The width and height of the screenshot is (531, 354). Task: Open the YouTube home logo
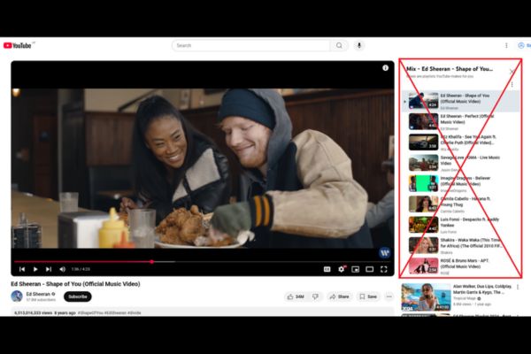click(18, 45)
